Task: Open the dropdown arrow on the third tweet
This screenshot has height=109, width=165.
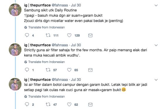Action: [x=156, y=80]
